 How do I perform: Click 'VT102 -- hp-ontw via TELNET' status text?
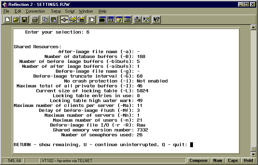click(67, 161)
